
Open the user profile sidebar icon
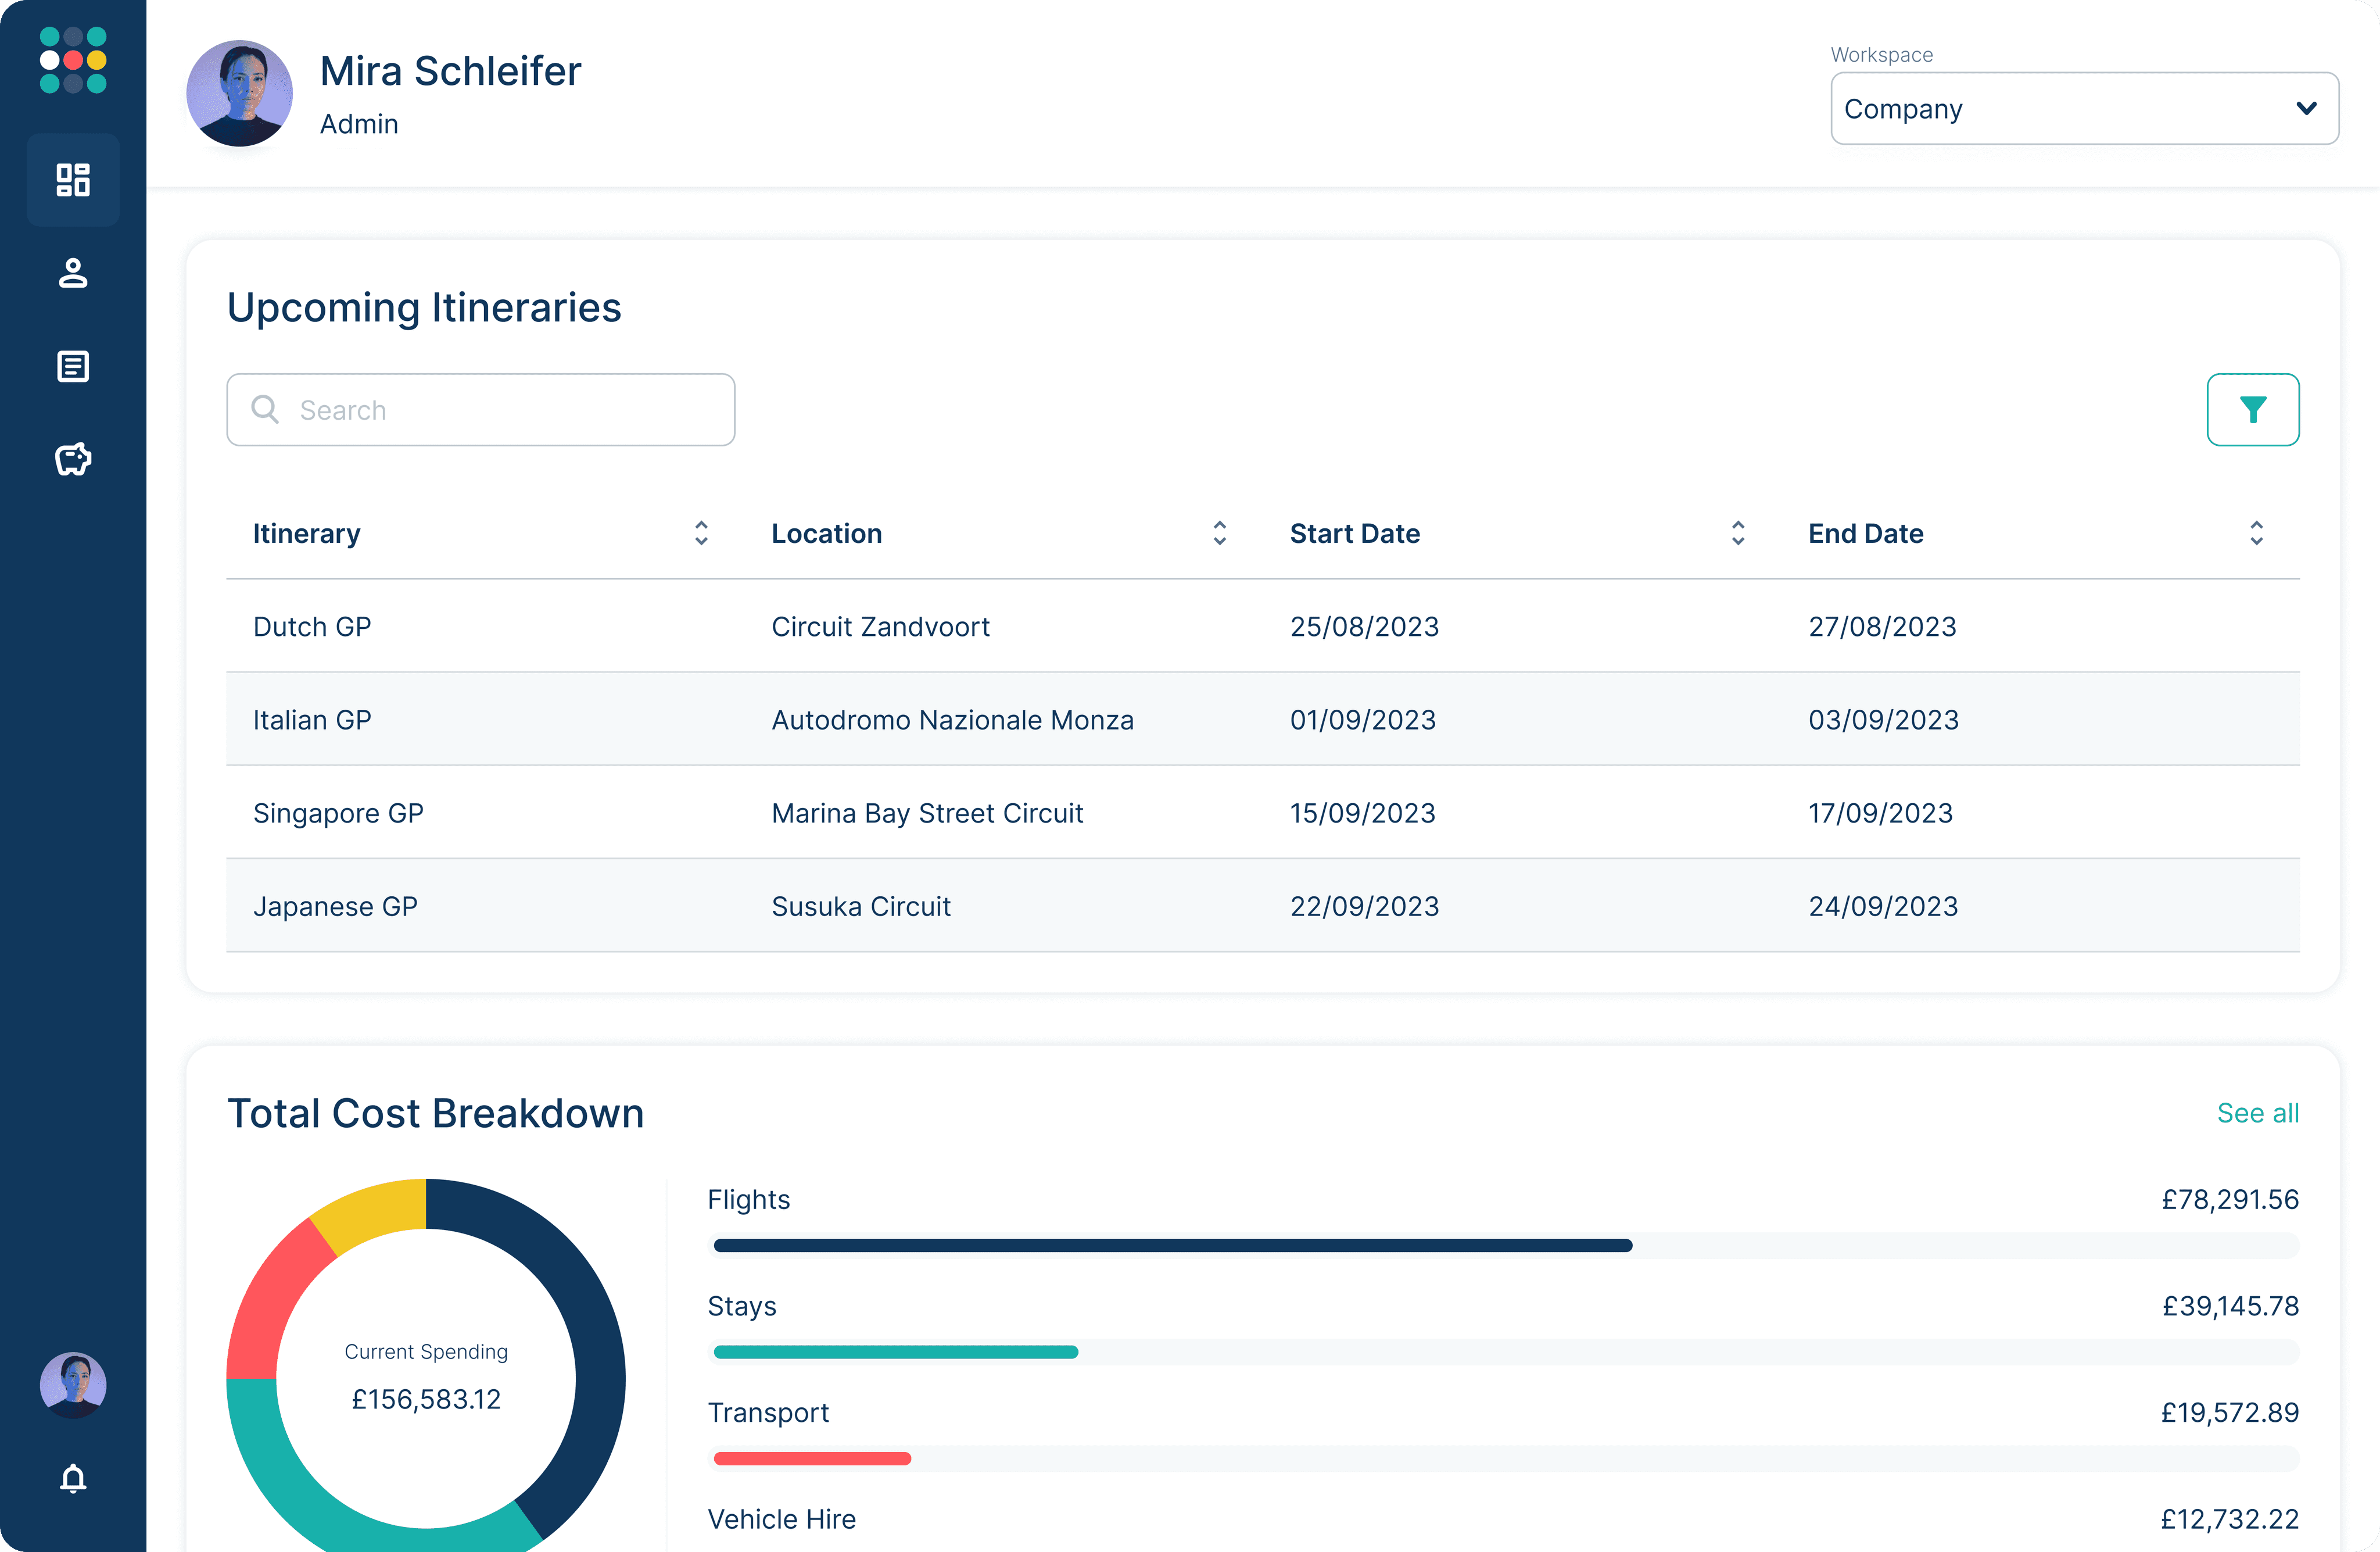(73, 273)
